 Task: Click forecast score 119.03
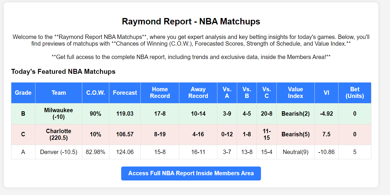coord(125,114)
